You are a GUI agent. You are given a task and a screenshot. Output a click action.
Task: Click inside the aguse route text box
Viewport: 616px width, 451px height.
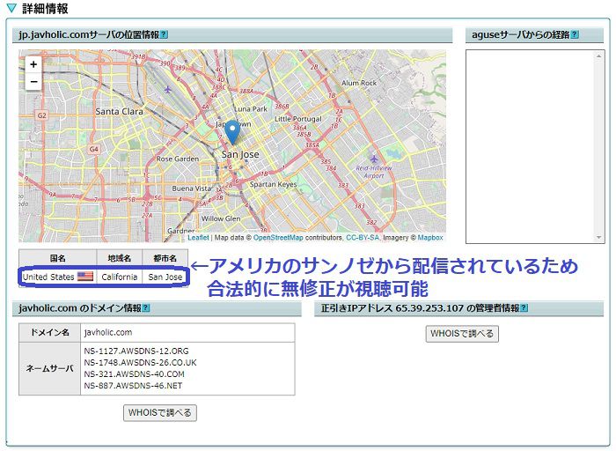(531, 146)
